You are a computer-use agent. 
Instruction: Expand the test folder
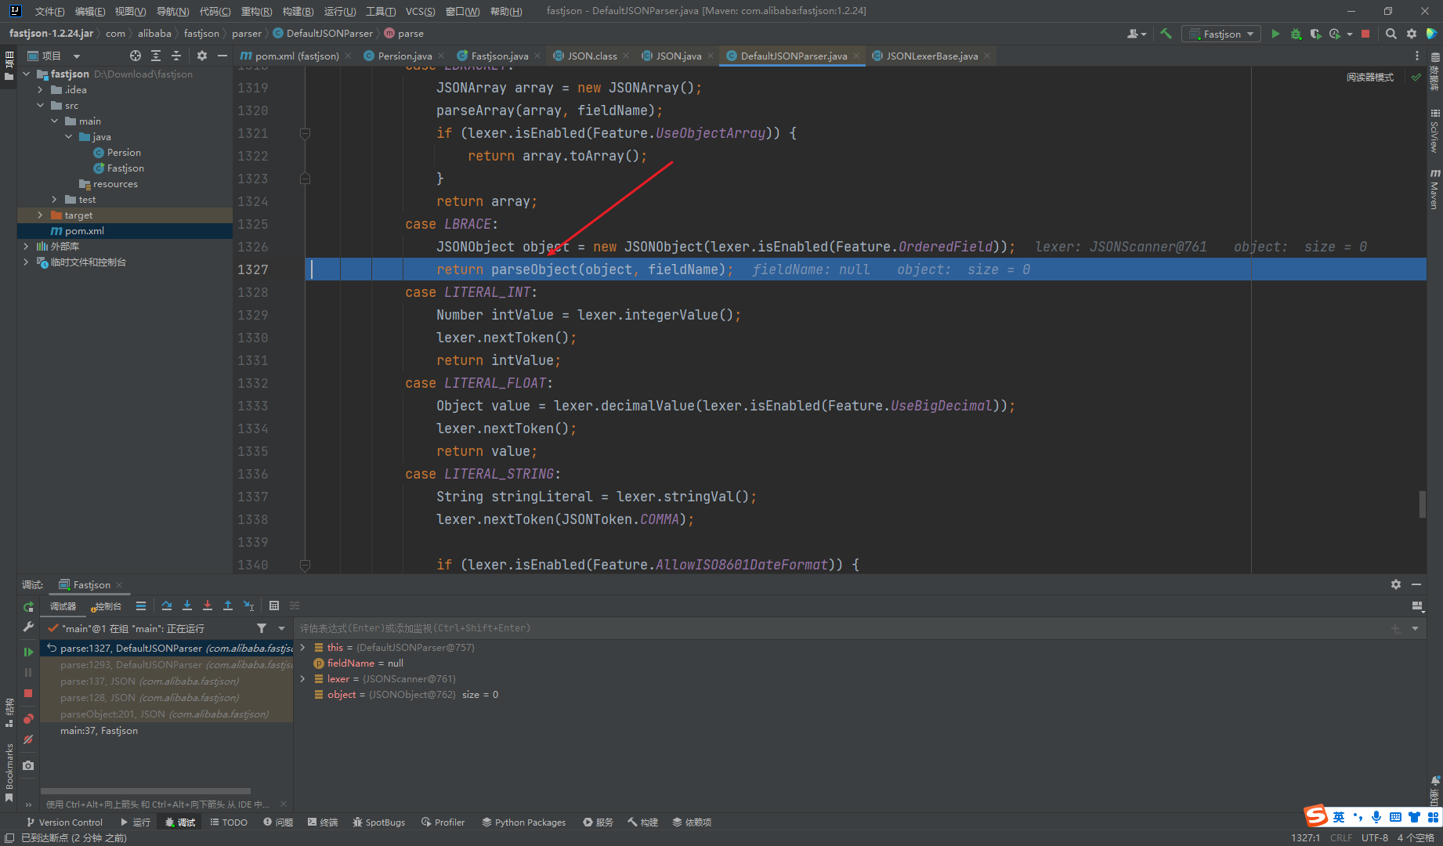pos(54,199)
